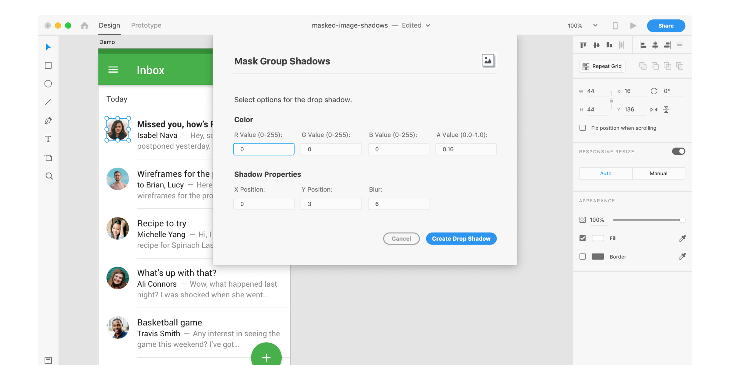Viewport: 730px width, 365px height.
Task: Open the plugin image icon in dialog header
Action: (488, 60)
